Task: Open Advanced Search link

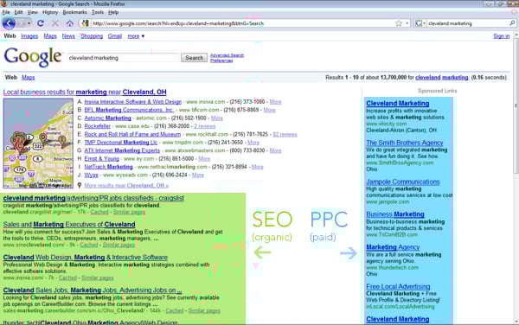Action: click(x=227, y=55)
